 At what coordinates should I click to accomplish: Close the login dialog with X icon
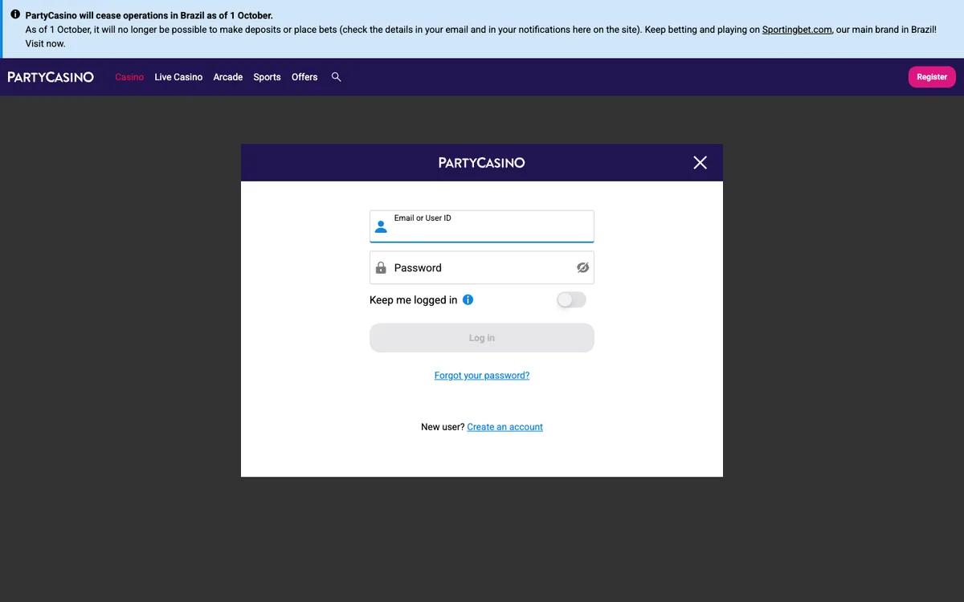[x=700, y=163]
